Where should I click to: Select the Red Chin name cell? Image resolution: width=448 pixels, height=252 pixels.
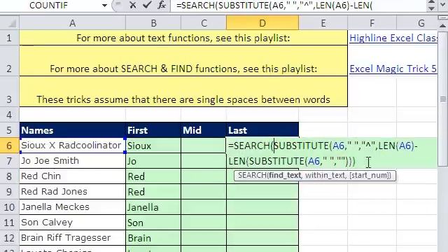coord(72,176)
